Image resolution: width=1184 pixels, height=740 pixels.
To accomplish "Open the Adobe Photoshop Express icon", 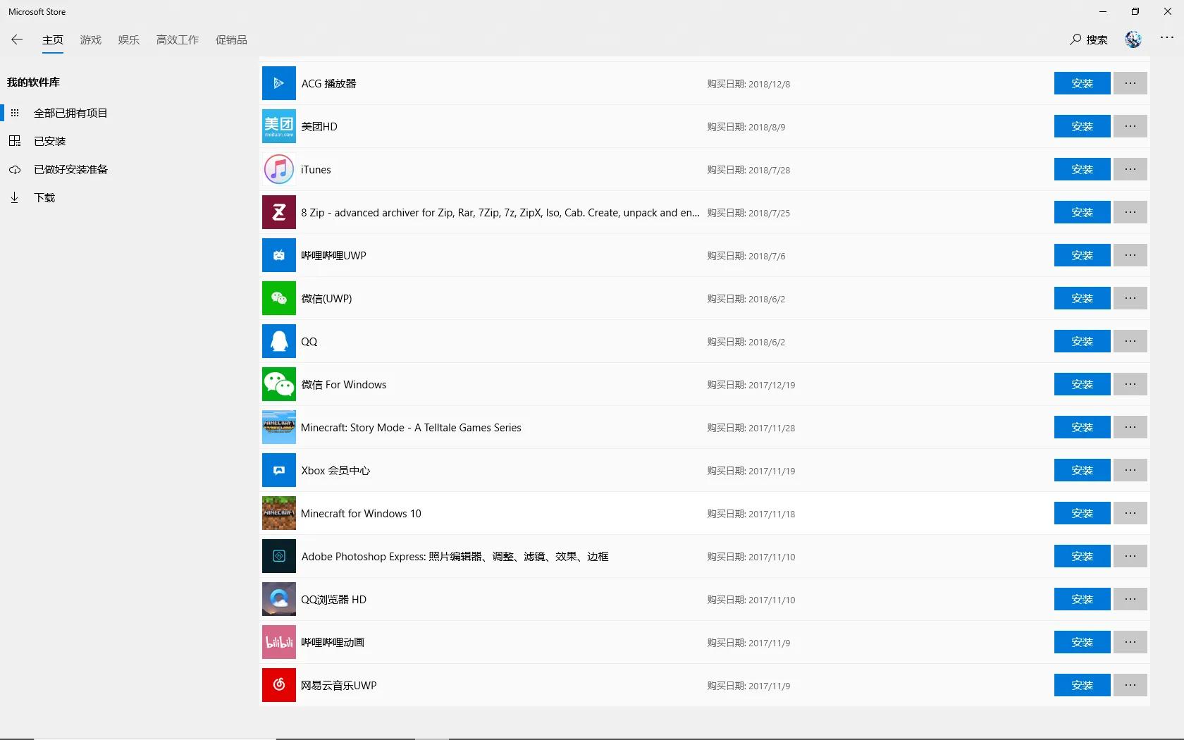I will coord(279,556).
